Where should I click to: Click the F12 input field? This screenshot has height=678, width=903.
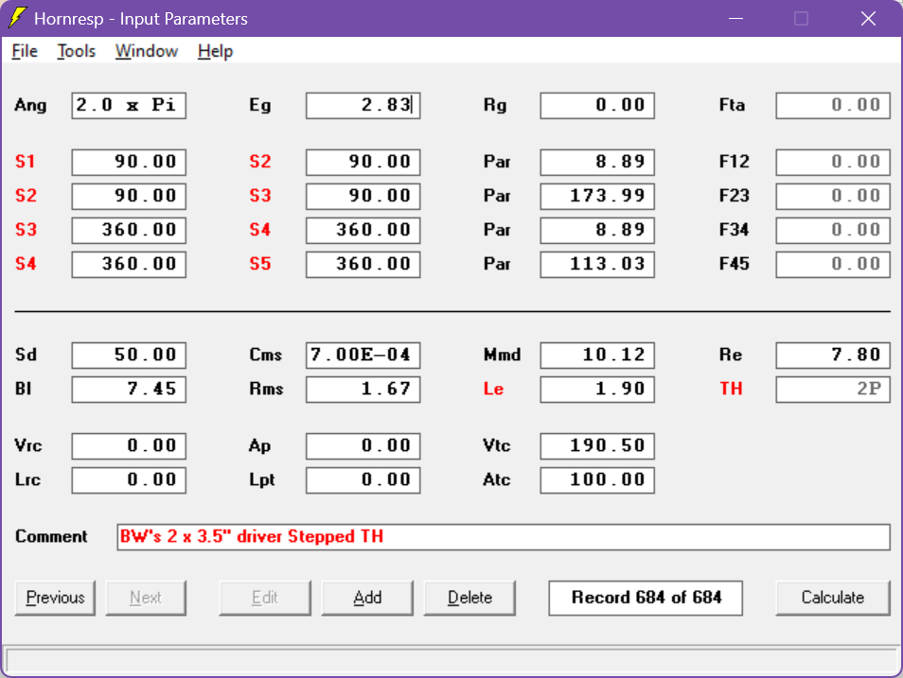(833, 162)
